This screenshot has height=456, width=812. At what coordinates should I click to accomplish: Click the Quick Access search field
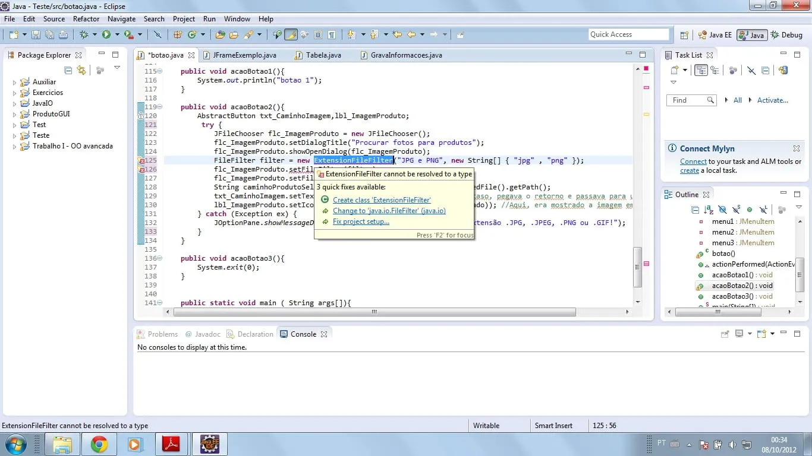click(x=628, y=34)
